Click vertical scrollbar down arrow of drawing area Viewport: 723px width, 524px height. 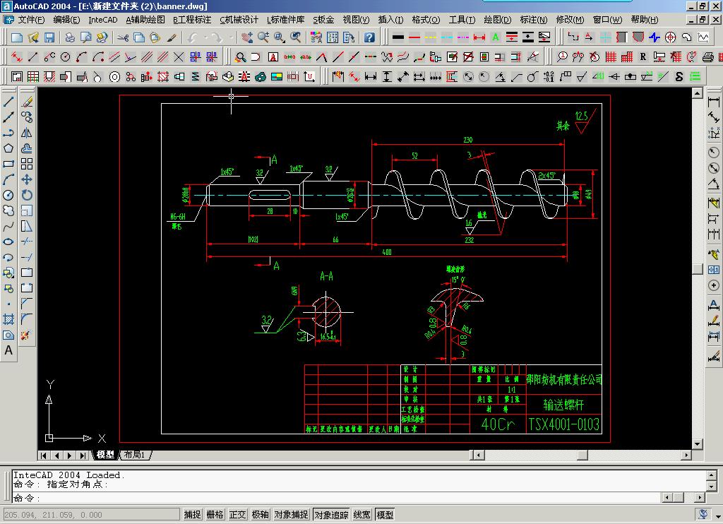(x=697, y=443)
